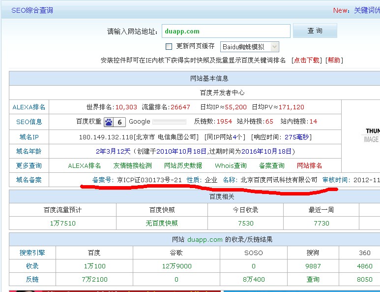Click the 搜索引擎 column header
380x292 pixels.
pos(32,253)
